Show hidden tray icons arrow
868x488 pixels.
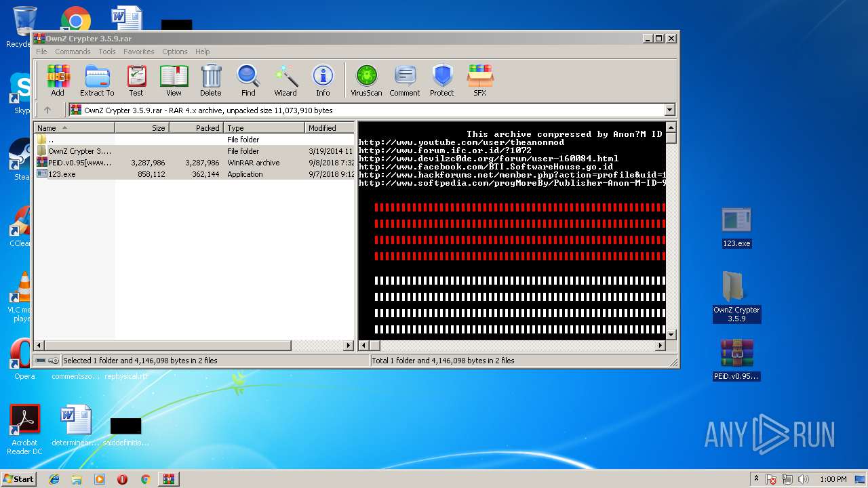click(755, 479)
